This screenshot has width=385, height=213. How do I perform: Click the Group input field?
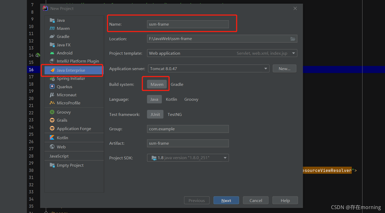tap(188, 129)
